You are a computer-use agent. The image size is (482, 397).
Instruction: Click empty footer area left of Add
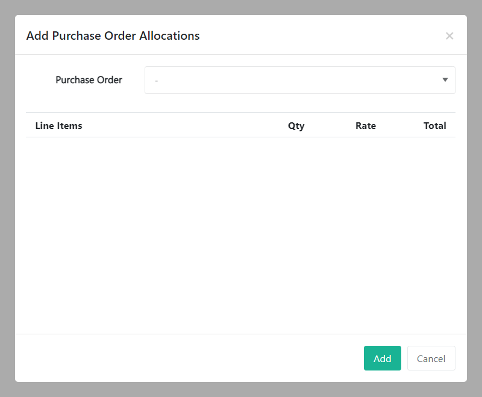[x=181, y=358]
